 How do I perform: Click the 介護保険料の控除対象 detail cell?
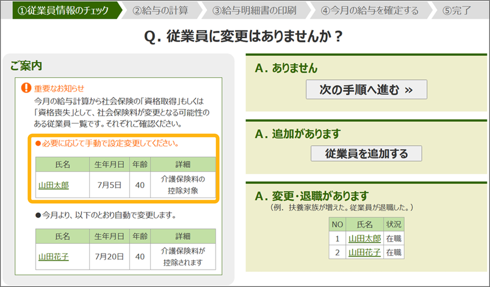point(183,185)
